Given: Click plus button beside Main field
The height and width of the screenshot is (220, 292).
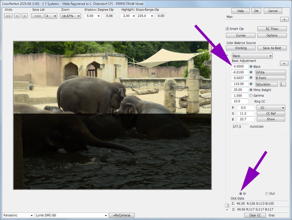Looking at the screenshot, I should [x=284, y=19].
